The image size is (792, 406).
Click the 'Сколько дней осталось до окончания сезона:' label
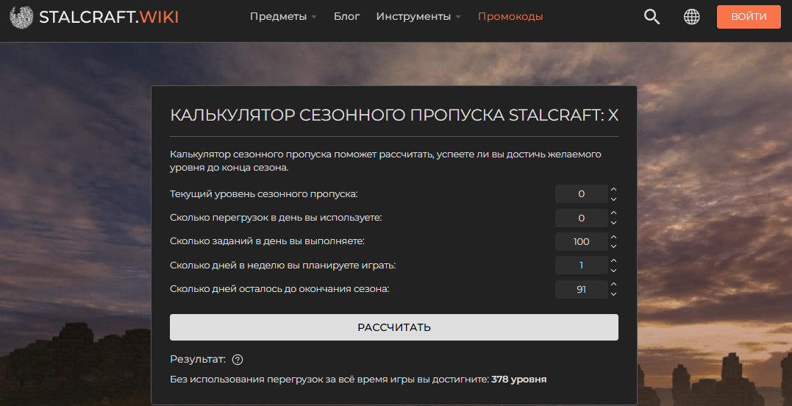[279, 289]
